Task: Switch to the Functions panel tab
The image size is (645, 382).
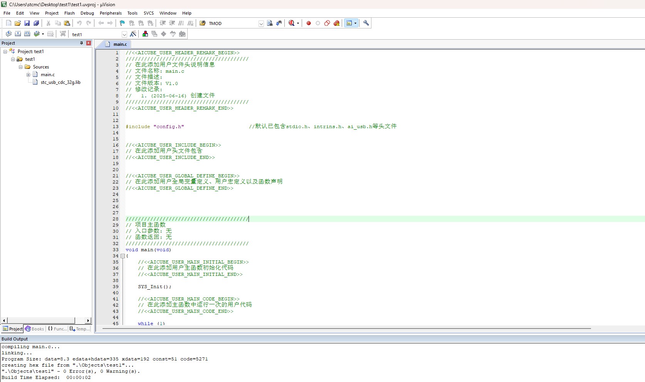Action: point(57,329)
